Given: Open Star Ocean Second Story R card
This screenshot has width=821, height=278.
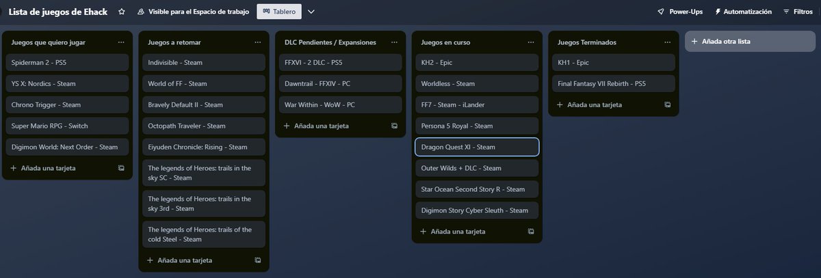Looking at the screenshot, I should (x=478, y=189).
